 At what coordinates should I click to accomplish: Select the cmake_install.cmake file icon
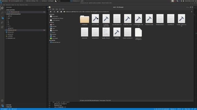click(181, 19)
